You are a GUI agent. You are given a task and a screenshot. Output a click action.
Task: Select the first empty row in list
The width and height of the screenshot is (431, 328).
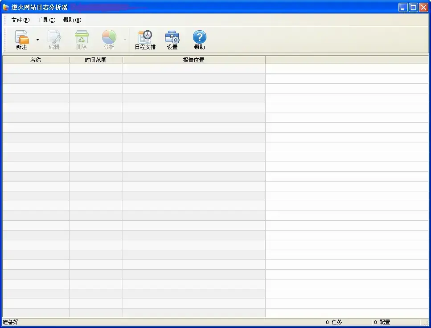pos(215,69)
